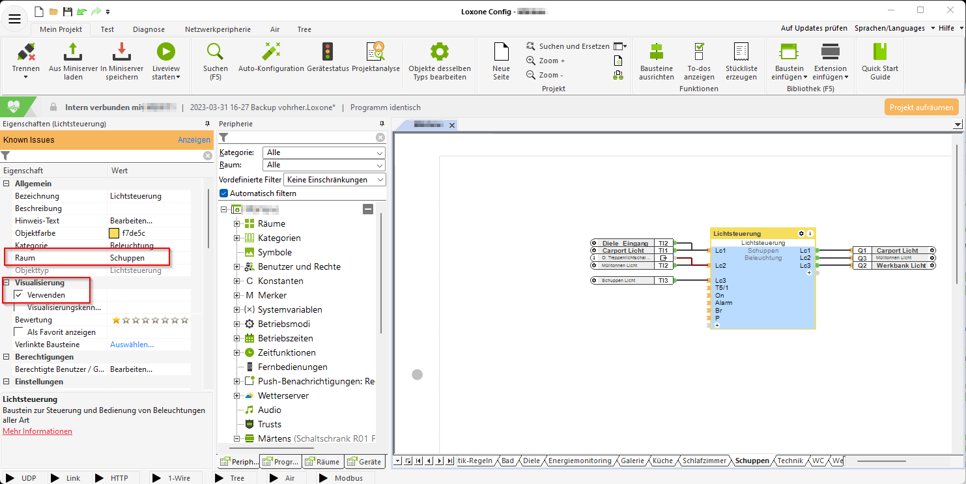Click Anzeigen in Known Issues bar
Viewport: 966px width, 484px height.
(194, 140)
